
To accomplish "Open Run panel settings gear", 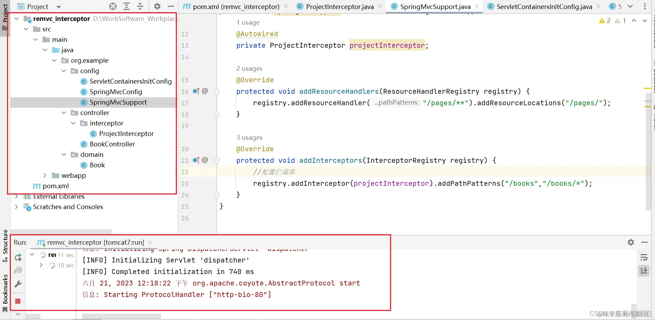I will point(631,242).
